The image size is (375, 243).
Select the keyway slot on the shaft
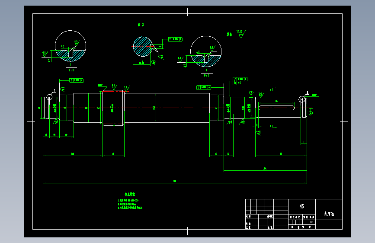pyautogui.click(x=276, y=108)
